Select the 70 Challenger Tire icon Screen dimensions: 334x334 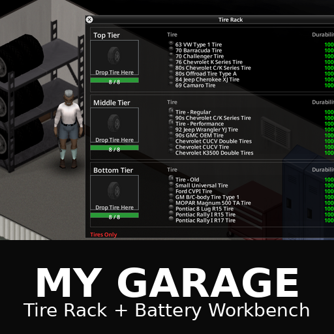(x=171, y=55)
